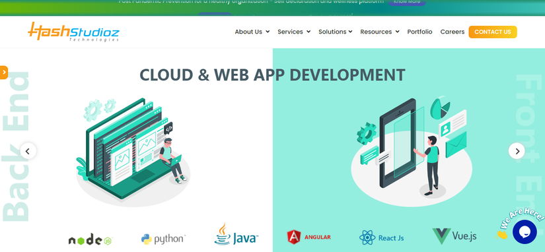Click Know More in top banner
The width and height of the screenshot is (545, 252).
pos(407,2)
